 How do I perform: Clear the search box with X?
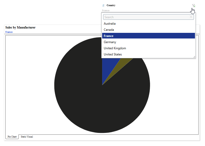pos(191,17)
